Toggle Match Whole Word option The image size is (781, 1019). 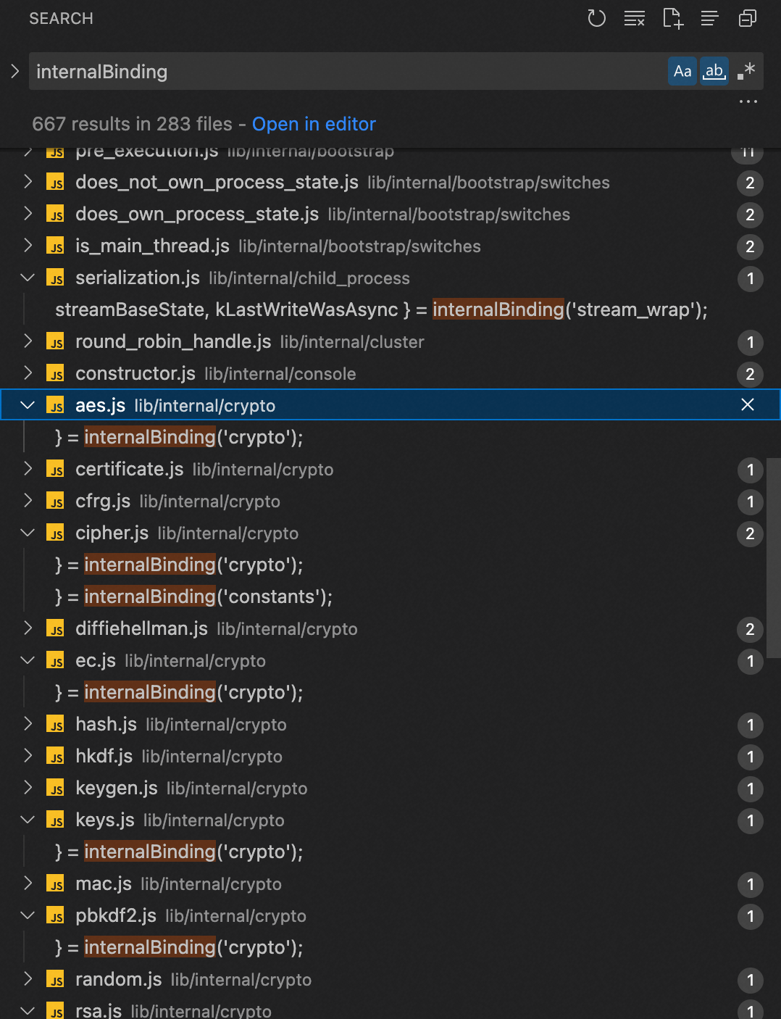tap(714, 71)
